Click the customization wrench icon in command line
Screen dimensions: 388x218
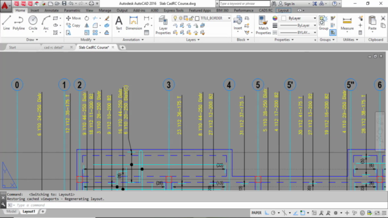click(x=3, y=205)
